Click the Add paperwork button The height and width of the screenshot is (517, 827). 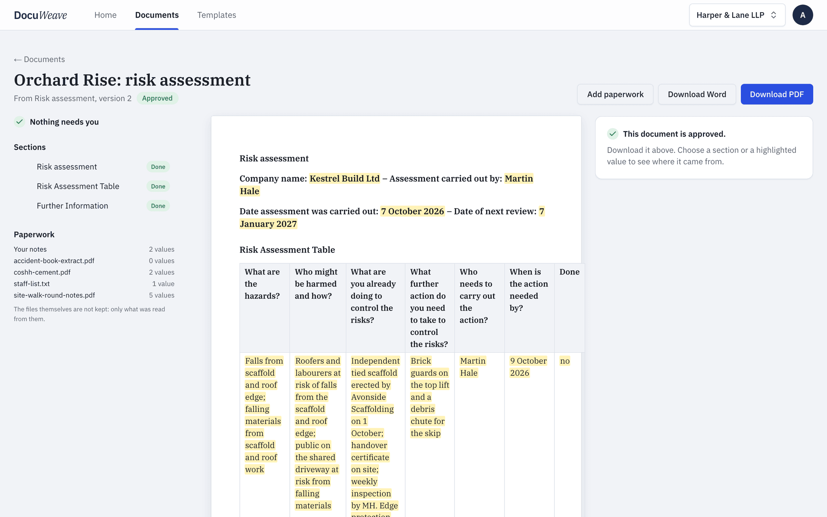tap(615, 94)
